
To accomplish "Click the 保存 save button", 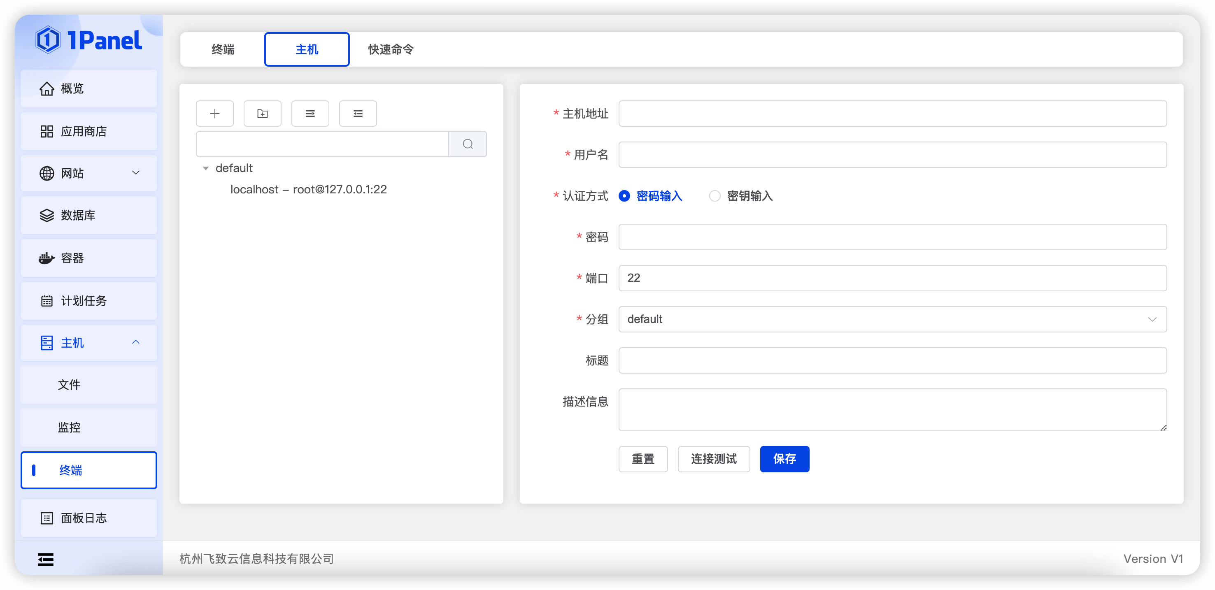I will point(784,459).
